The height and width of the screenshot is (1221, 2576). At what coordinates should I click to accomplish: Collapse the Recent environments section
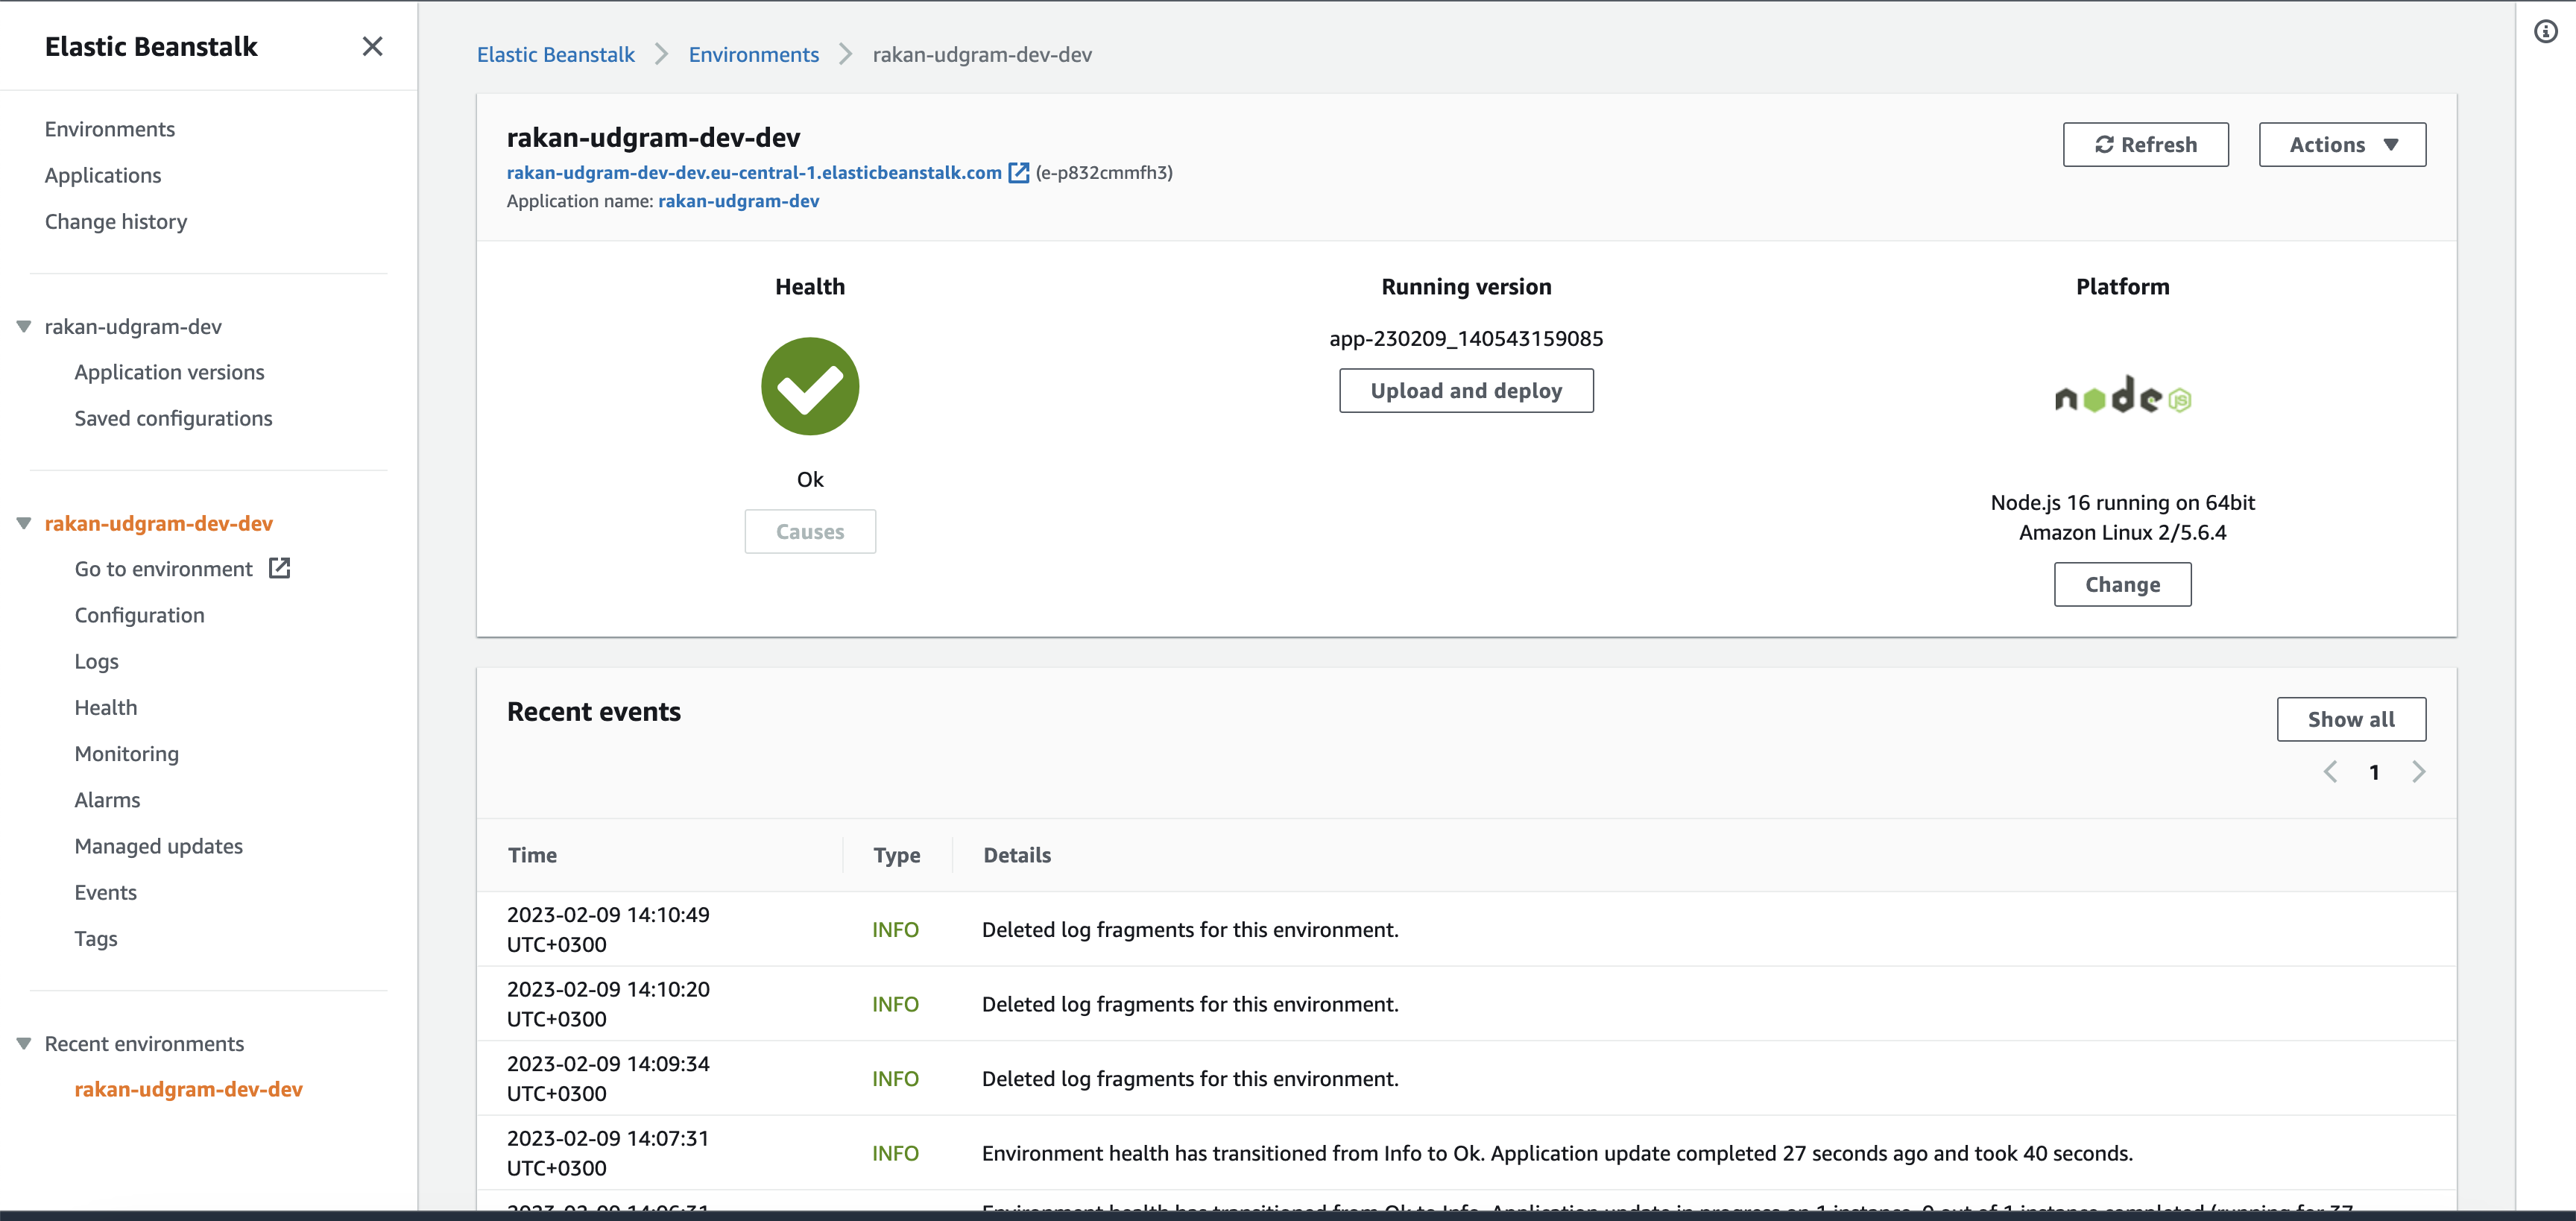click(x=24, y=1043)
